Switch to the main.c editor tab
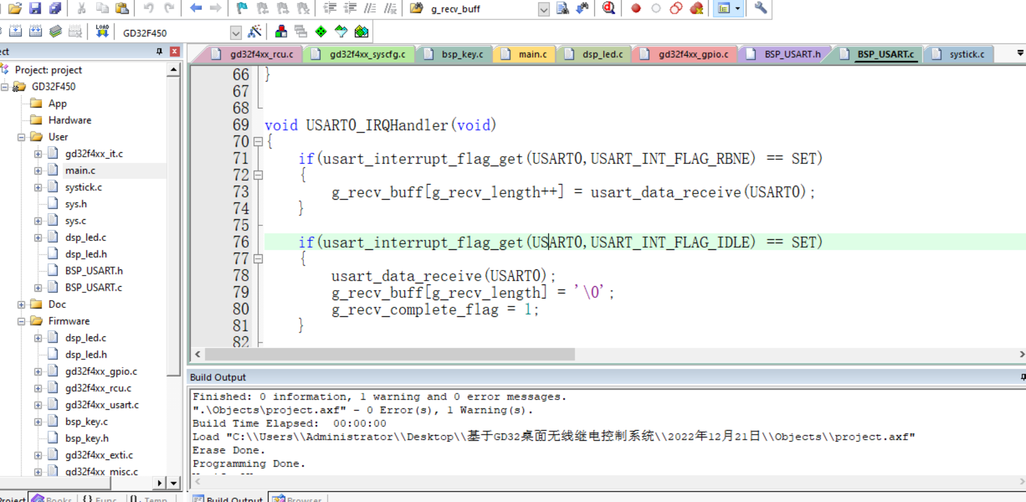This screenshot has width=1026, height=502. [x=532, y=54]
